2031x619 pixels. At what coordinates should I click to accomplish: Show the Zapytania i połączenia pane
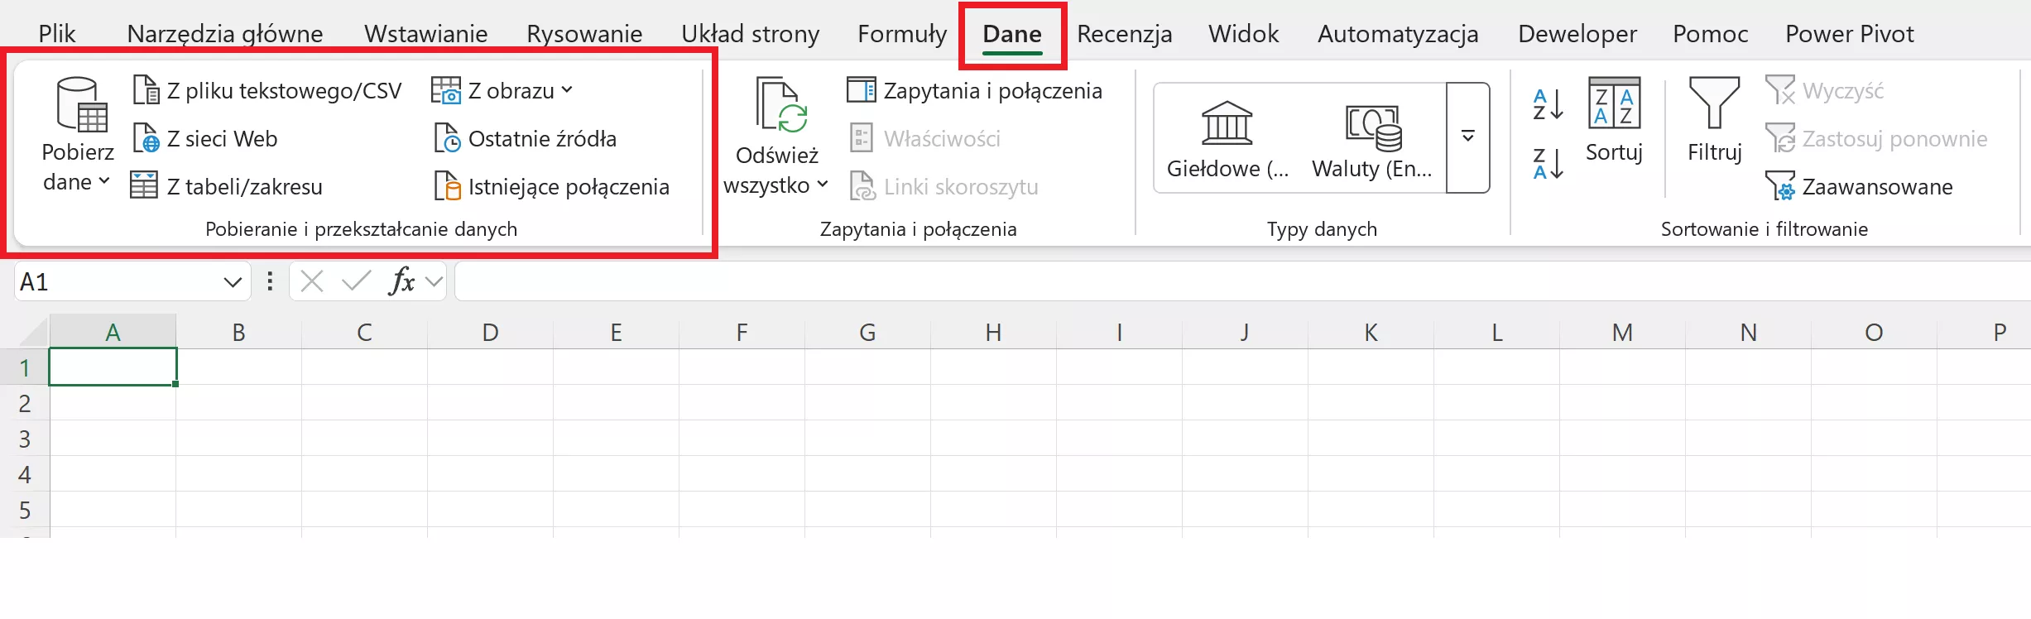974,90
